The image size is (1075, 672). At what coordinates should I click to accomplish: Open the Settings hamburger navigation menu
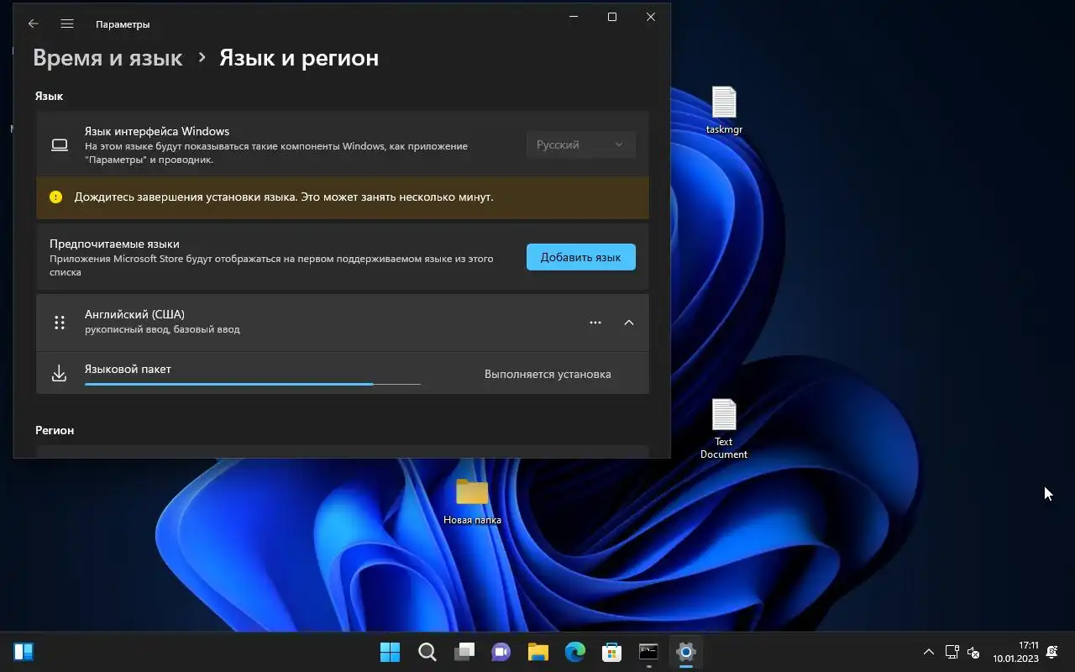pos(67,24)
